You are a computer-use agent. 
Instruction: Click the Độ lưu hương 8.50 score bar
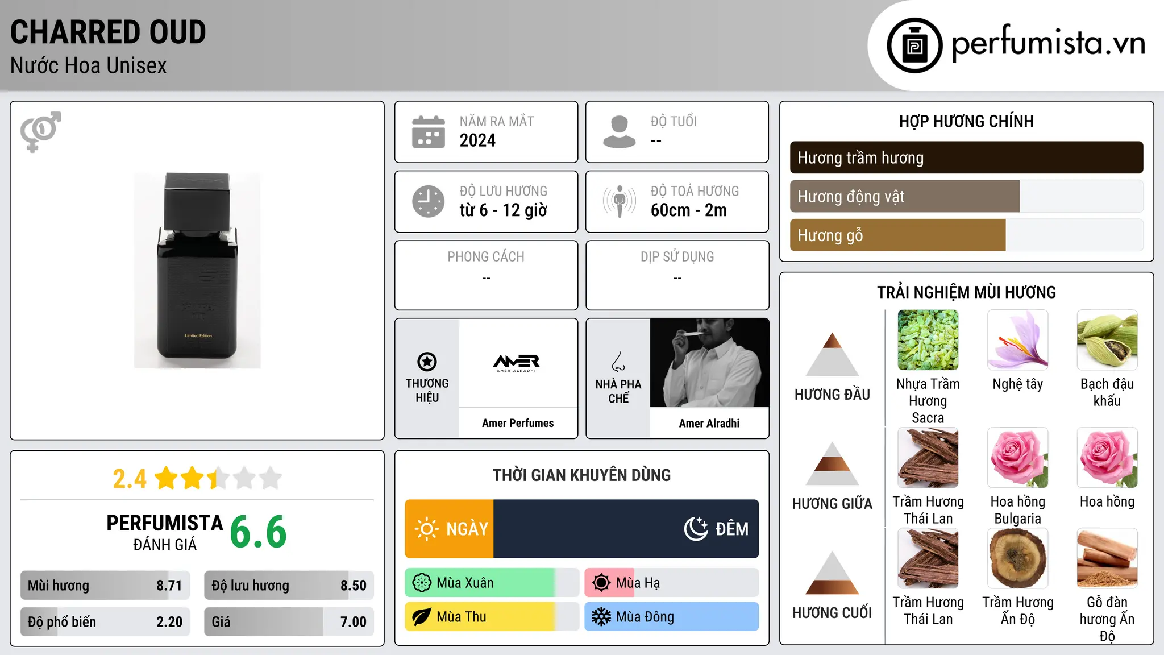pos(289,586)
